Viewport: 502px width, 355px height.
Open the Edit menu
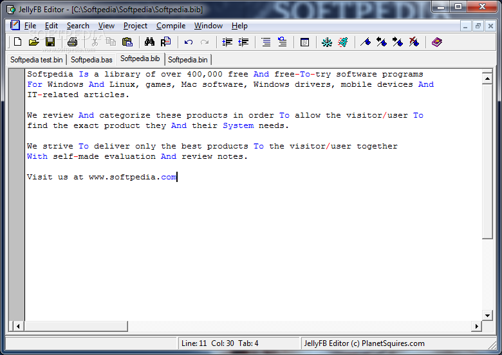click(51, 26)
